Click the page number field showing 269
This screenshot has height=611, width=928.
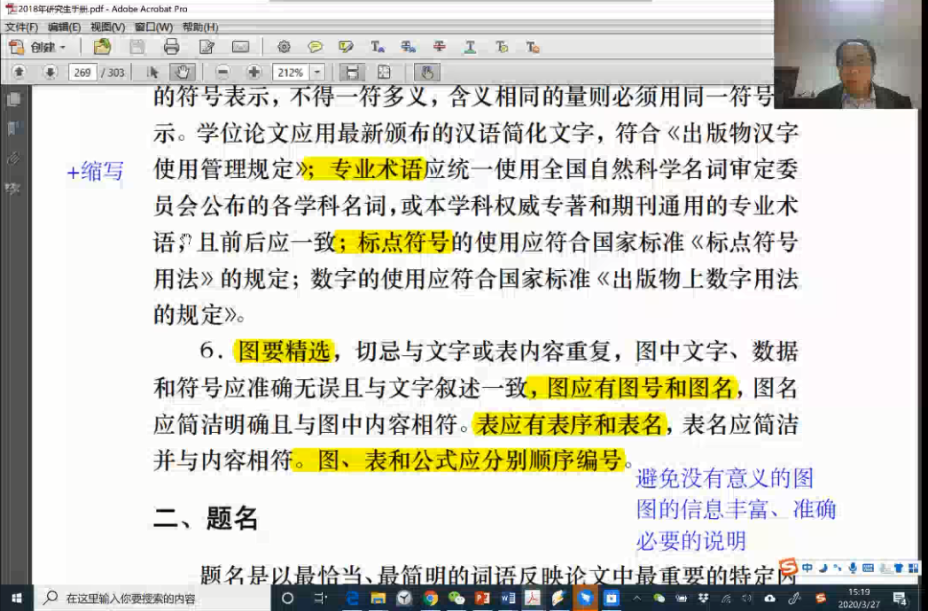pos(82,73)
